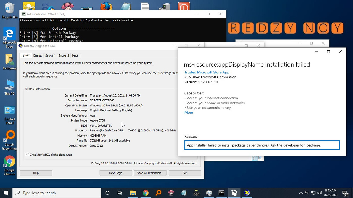This screenshot has height=198, width=353.
Task: Open the pink-haired anime character desktop icon
Action: click(x=68, y=6)
